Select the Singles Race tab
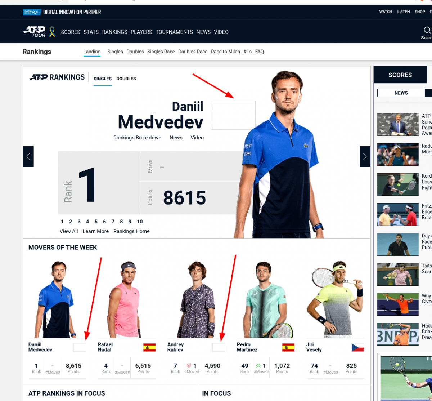 161,52
